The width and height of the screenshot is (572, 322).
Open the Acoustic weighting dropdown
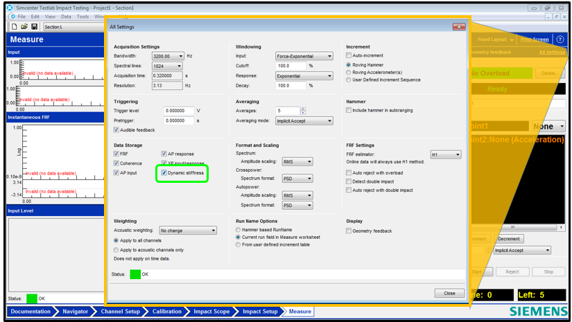tap(213, 231)
